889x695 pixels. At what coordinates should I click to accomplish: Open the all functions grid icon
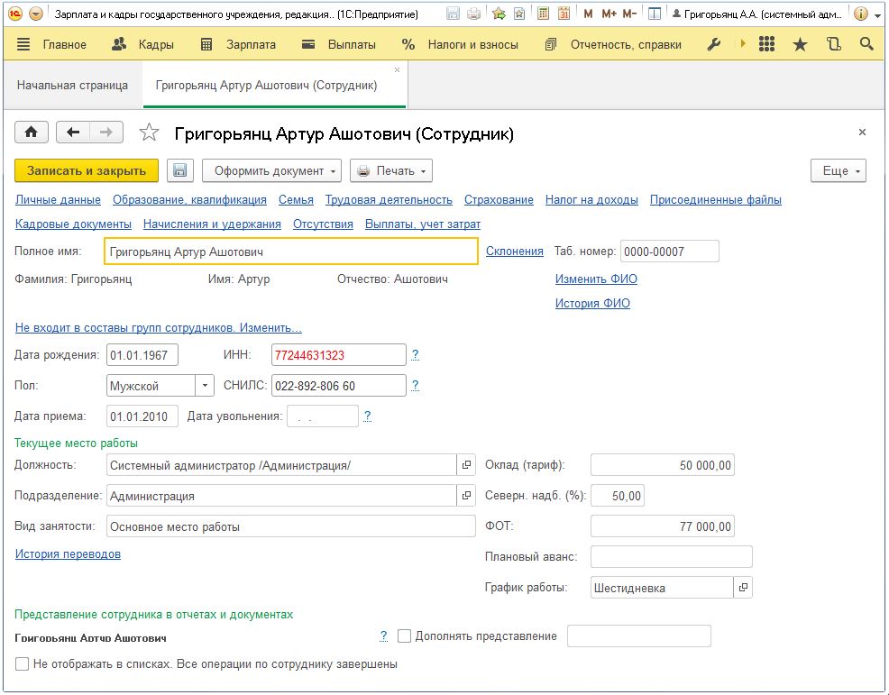tap(767, 44)
